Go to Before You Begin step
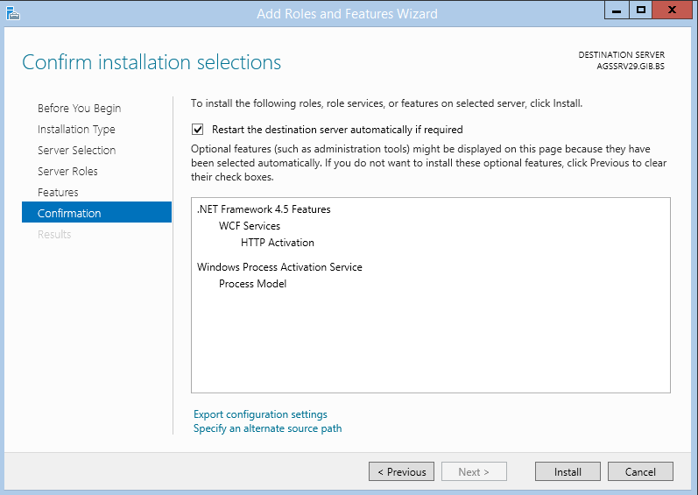698x495 pixels. point(79,108)
